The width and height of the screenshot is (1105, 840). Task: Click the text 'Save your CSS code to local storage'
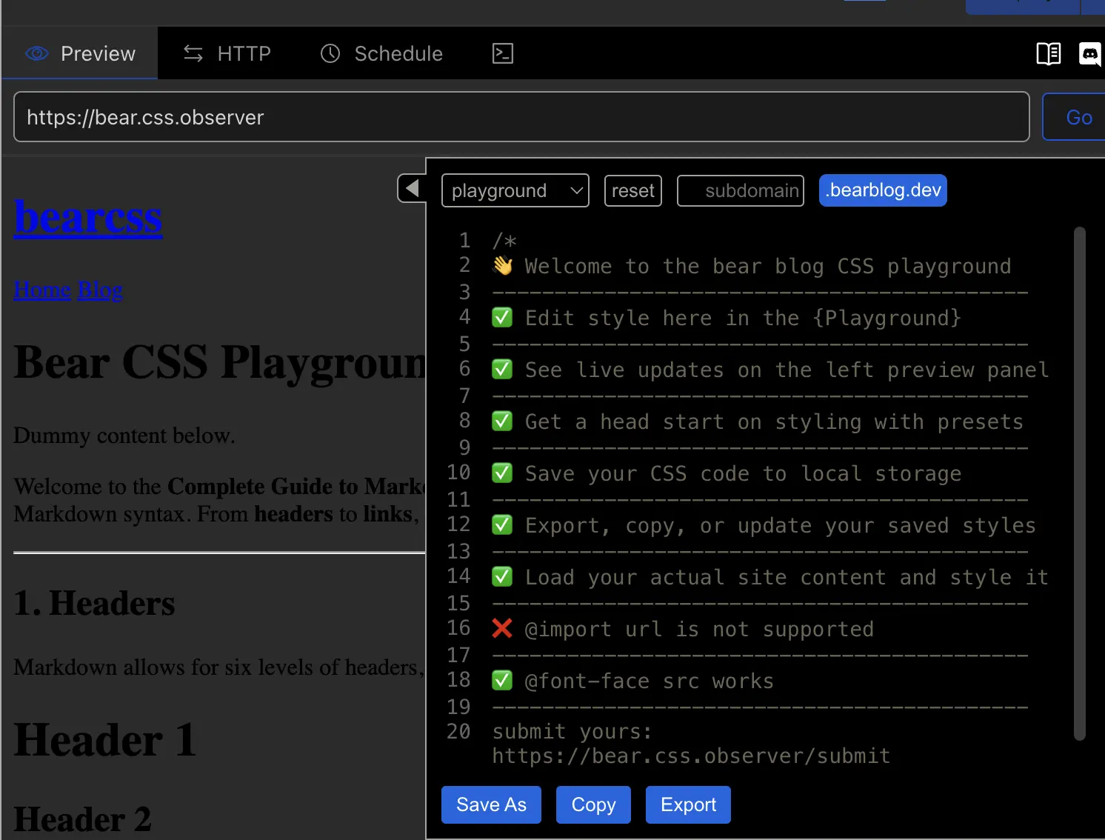743,473
